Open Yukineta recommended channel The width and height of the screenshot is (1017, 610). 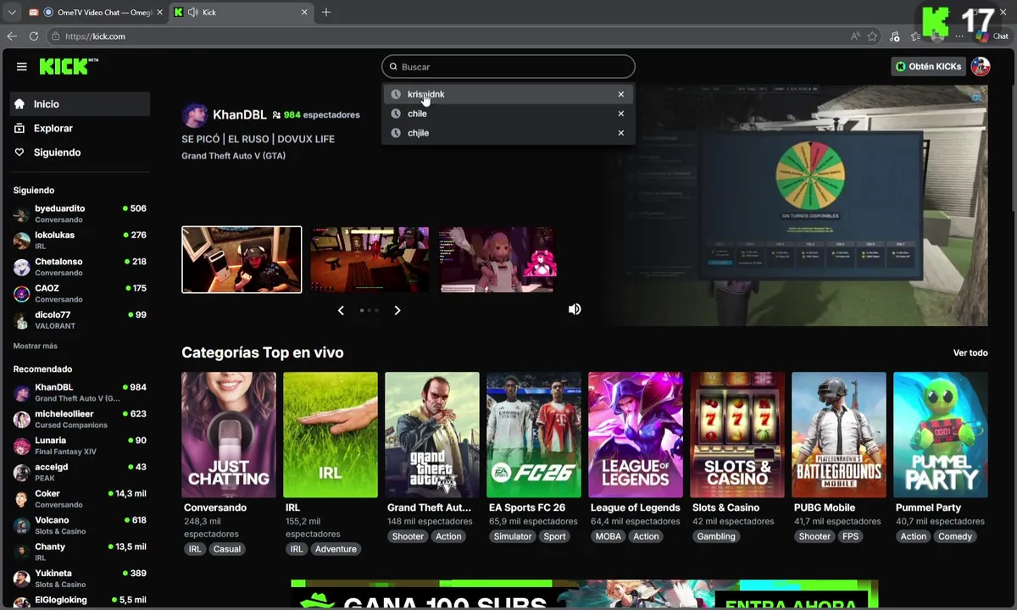click(80, 578)
